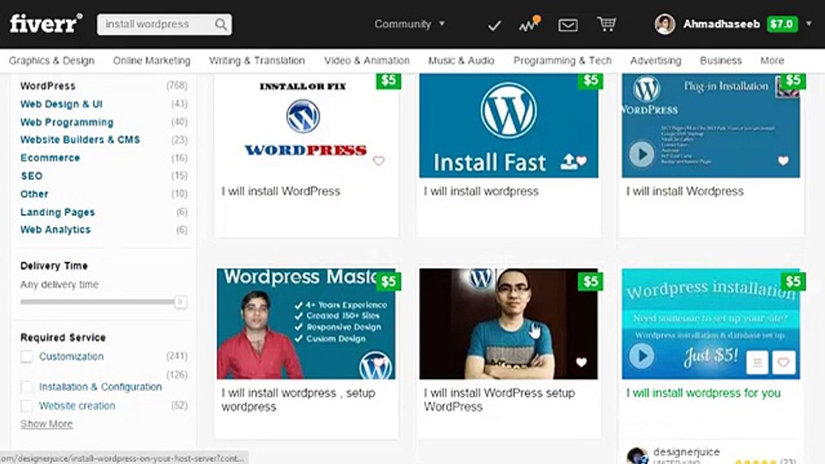The height and width of the screenshot is (464, 825).
Task: Click heart on the man-with-glasses gig image
Action: (581, 363)
